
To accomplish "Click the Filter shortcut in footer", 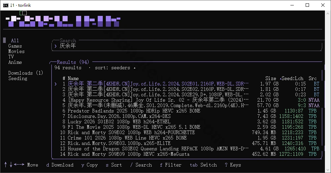I will click(170, 165).
